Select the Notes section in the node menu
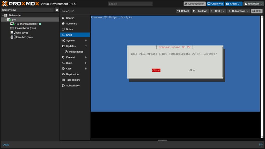265x149 pixels. coord(69,29)
